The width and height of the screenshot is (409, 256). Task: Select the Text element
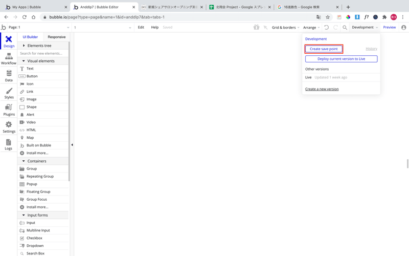click(x=43, y=69)
